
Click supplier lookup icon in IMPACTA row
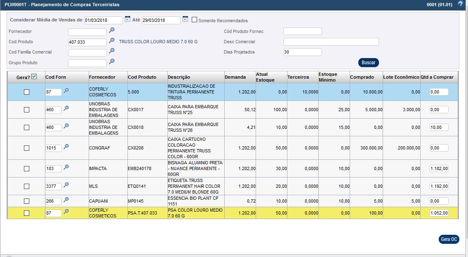click(x=66, y=167)
